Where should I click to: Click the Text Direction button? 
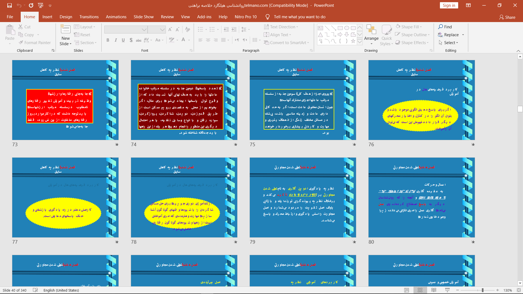tap(281, 27)
